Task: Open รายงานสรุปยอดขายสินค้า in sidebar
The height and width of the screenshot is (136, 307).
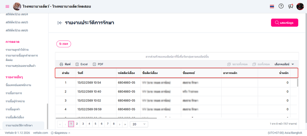Action: tap(21, 66)
